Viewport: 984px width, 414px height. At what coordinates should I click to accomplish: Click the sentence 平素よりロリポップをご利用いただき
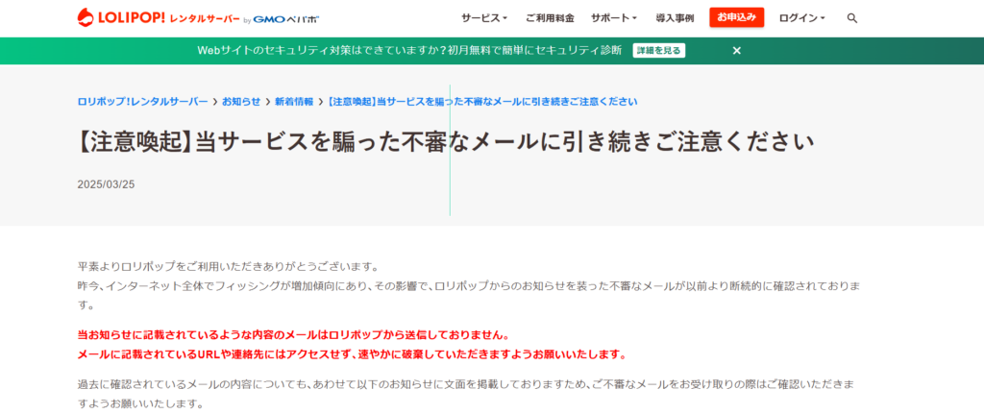[x=229, y=267]
